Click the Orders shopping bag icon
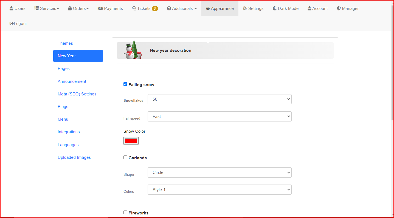394x218 pixels. (x=70, y=9)
